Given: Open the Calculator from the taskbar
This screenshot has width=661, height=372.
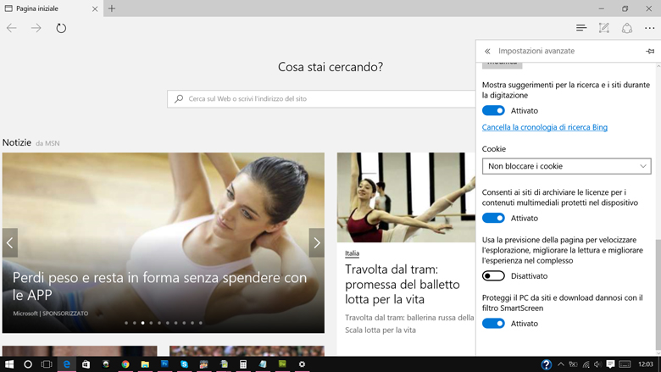Looking at the screenshot, I should point(243,364).
